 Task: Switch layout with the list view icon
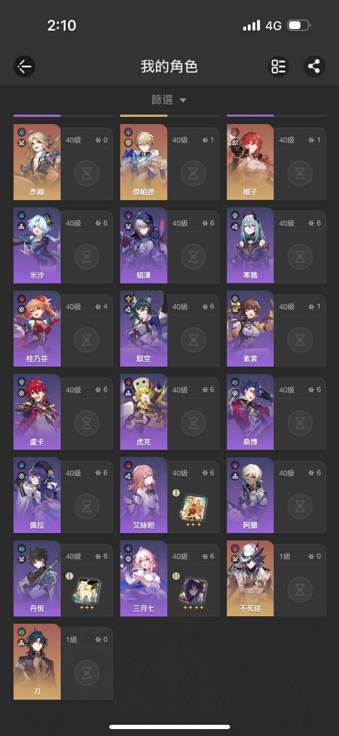tap(278, 67)
